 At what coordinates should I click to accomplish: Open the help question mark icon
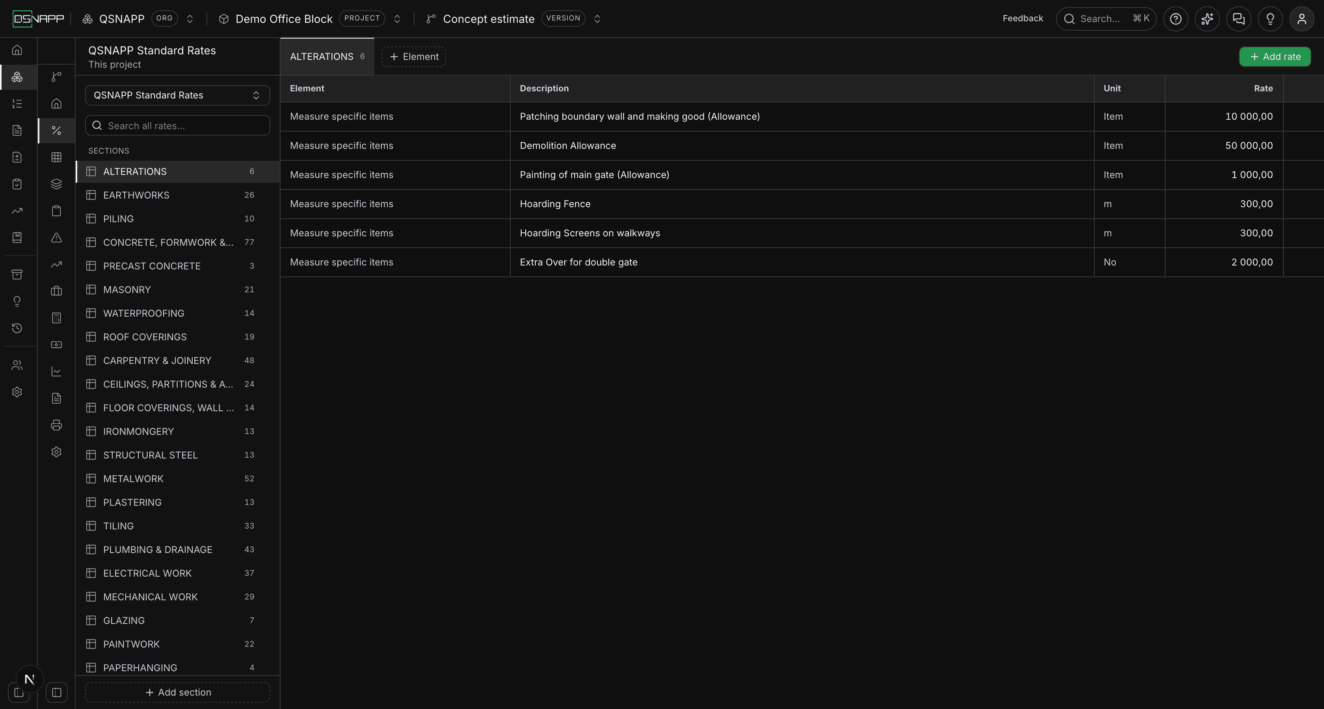1175,19
